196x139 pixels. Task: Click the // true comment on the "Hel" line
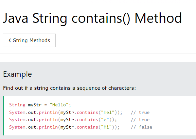coord(140,113)
